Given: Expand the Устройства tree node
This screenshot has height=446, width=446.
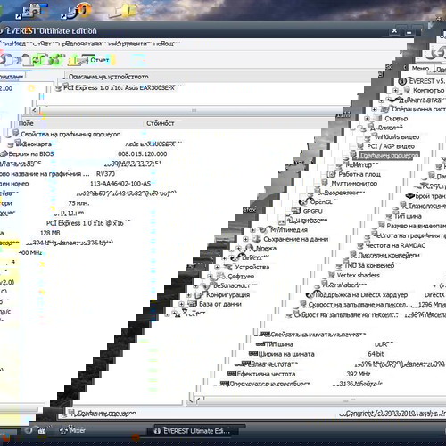Looking at the screenshot, I should point(218,267).
